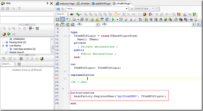This screenshot has height=111, width=203.
Task: Activate the ufrmBPLPlugin tab
Action: tap(122, 3)
